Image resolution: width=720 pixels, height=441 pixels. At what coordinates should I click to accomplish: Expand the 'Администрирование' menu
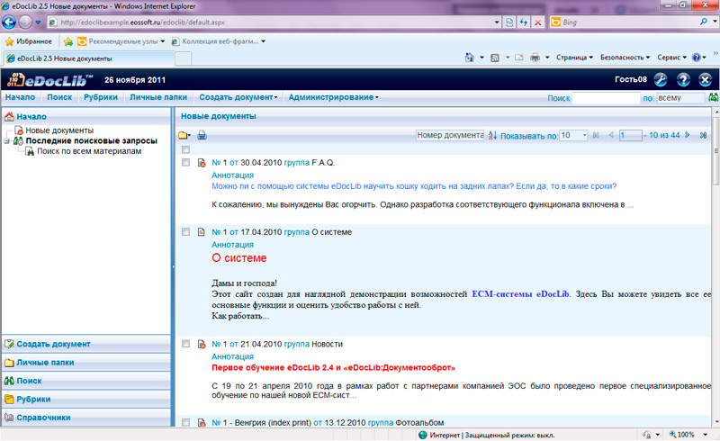(x=333, y=97)
